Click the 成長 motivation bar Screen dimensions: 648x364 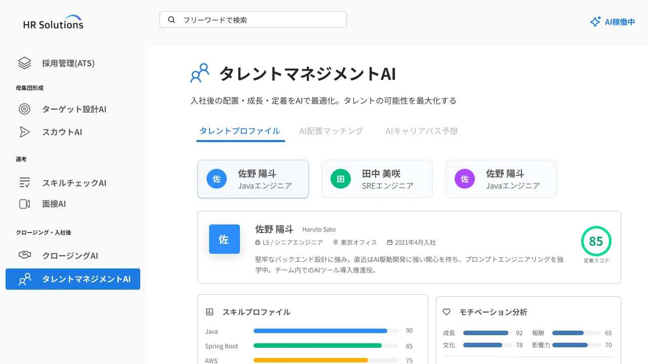click(x=488, y=333)
